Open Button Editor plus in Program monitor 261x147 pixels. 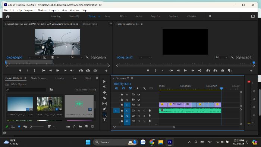[x=251, y=71]
